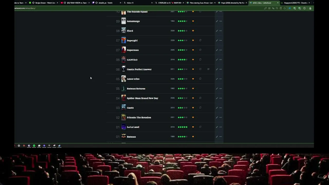Toggle the like heart for Satantango
Screen dimensions: 329x185
193,21
